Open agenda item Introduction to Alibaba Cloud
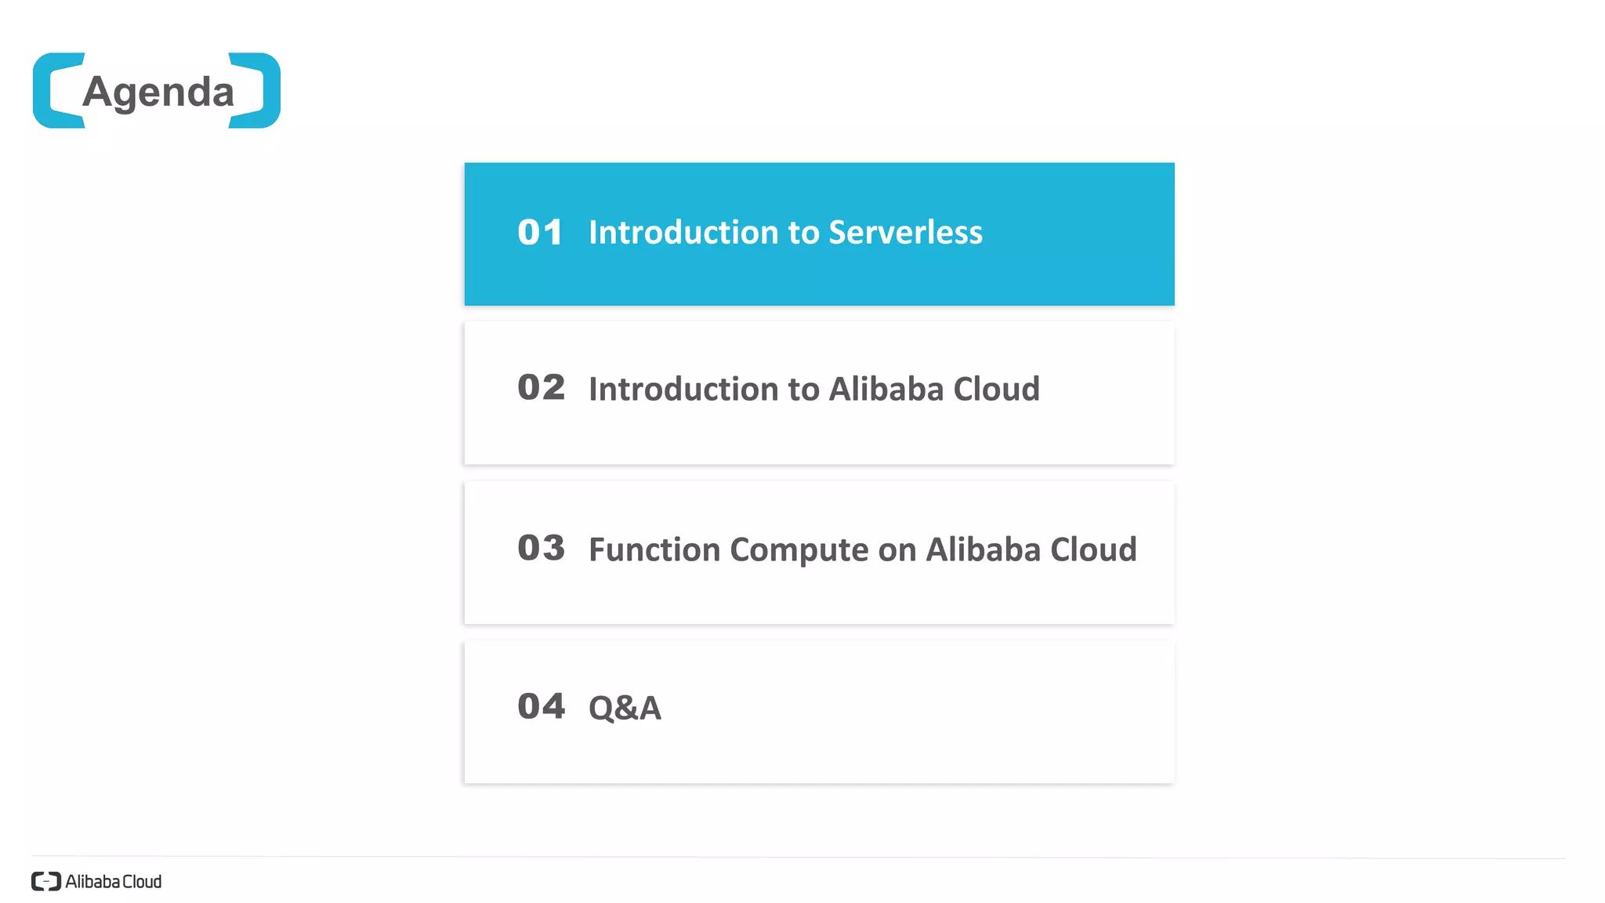The width and height of the screenshot is (1605, 903). click(819, 393)
